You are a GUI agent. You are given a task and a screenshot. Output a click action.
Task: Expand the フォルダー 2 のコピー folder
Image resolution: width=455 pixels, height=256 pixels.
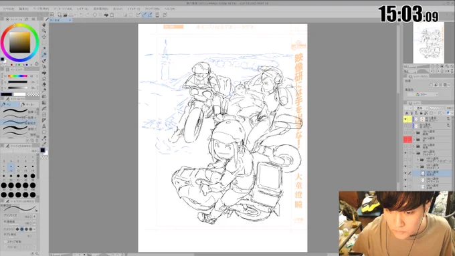[x=418, y=160]
